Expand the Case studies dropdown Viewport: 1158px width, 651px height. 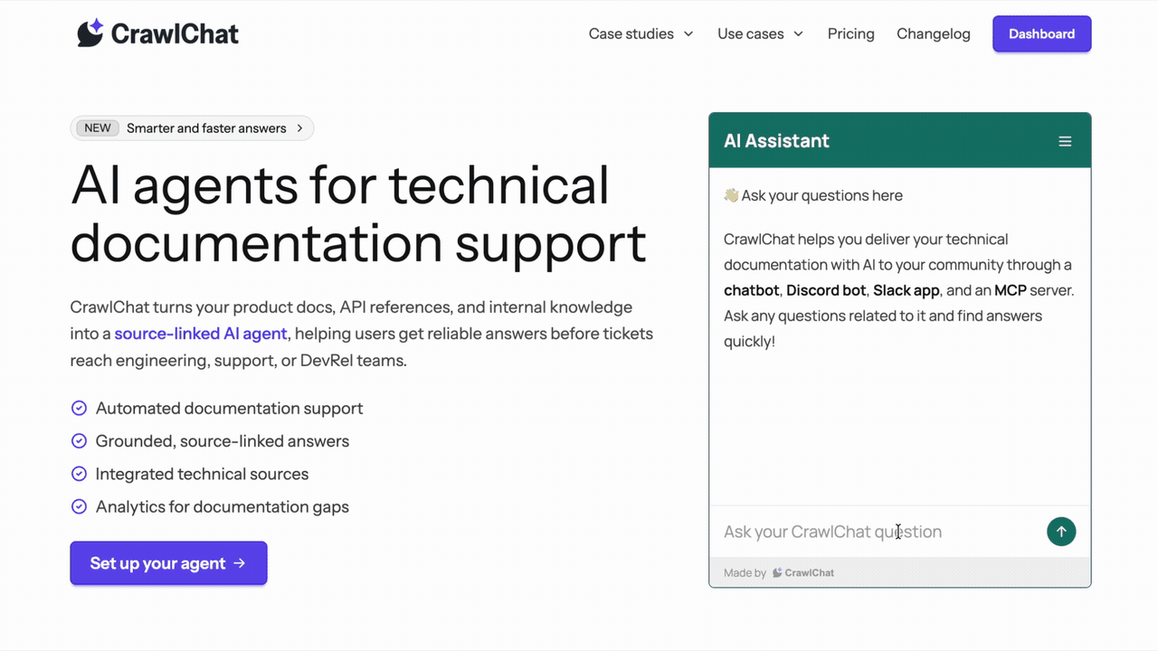click(x=641, y=33)
